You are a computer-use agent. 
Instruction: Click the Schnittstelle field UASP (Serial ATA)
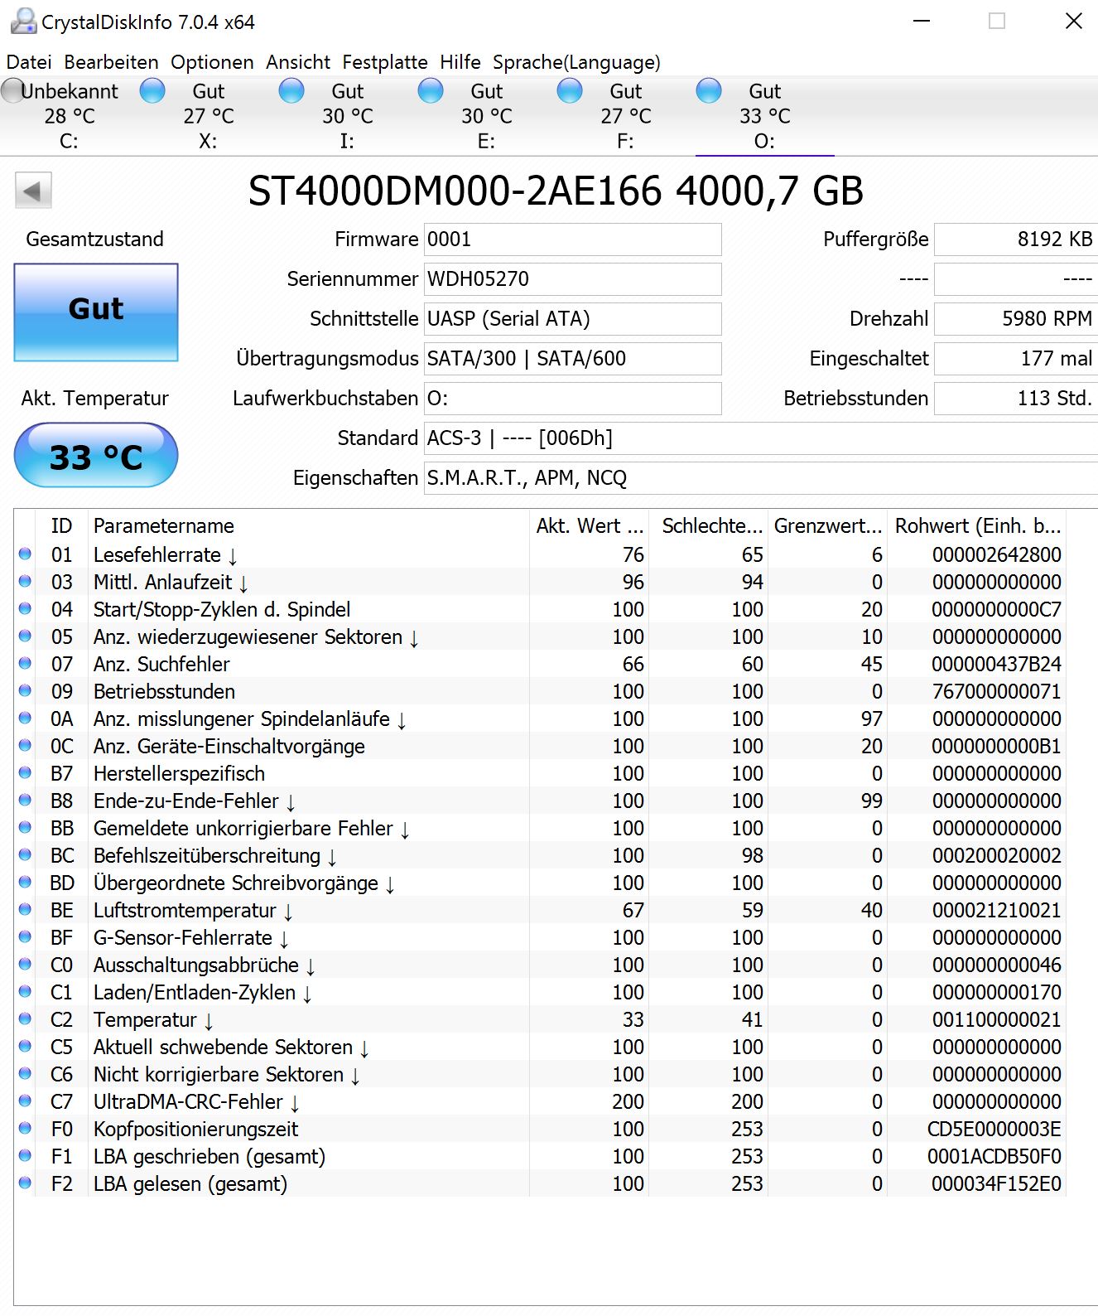pyautogui.click(x=572, y=319)
